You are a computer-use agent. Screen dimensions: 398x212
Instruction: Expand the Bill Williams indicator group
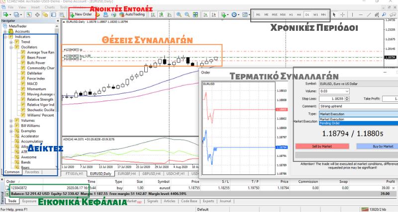pos(11,126)
